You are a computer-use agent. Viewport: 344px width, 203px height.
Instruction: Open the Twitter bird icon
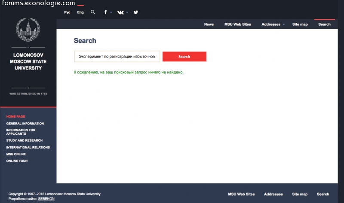136,12
